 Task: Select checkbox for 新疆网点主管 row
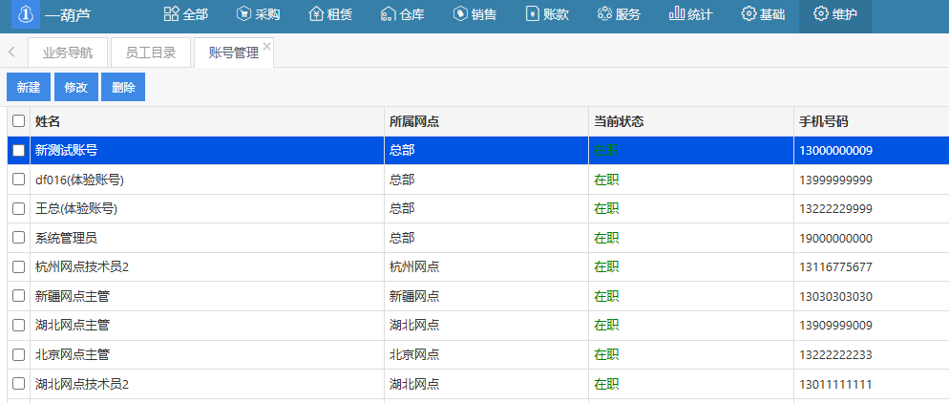(18, 296)
